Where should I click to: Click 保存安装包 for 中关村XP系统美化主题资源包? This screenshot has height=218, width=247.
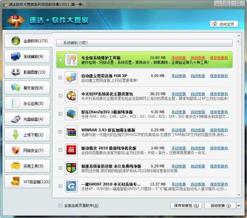(219, 94)
